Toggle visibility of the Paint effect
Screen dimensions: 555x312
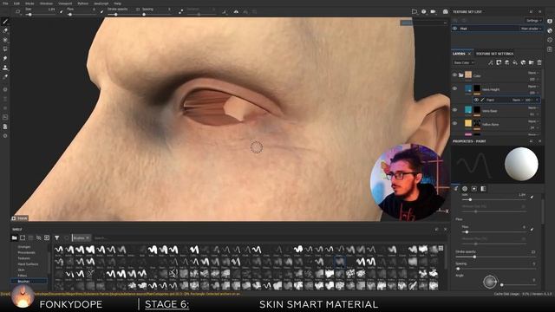pos(476,101)
